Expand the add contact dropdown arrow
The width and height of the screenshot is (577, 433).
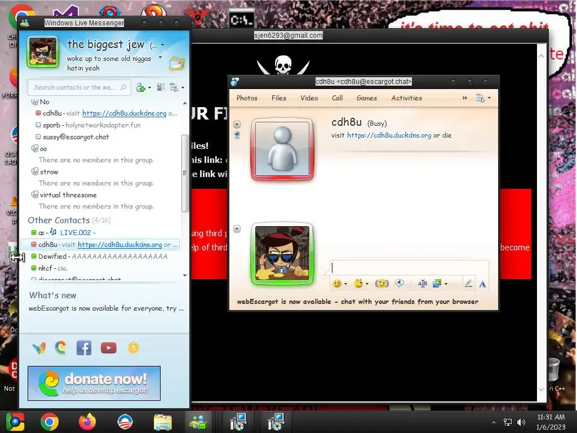coord(149,87)
